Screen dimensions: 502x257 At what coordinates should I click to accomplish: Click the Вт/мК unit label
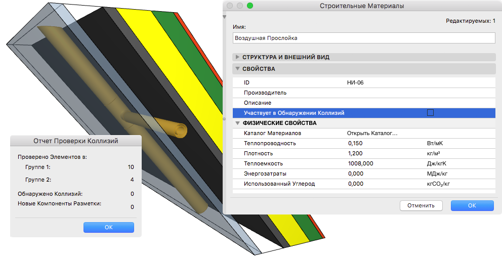(435, 143)
